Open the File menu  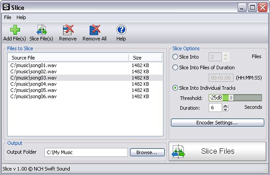8,17
